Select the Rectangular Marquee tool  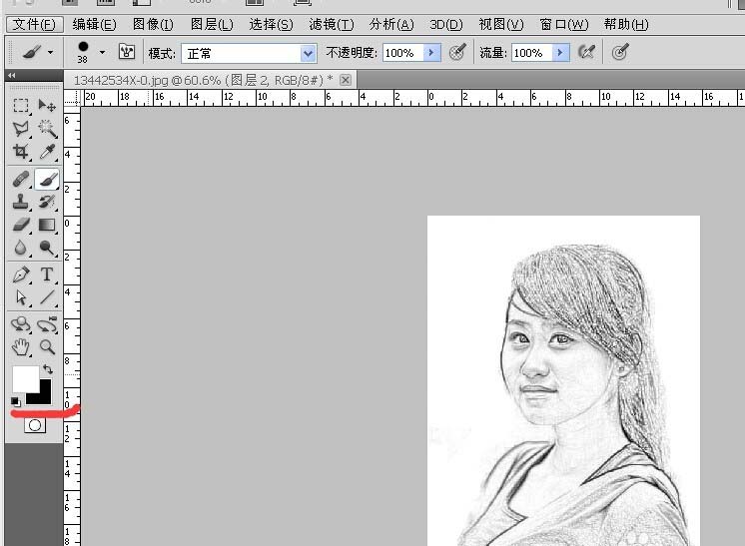pos(20,105)
